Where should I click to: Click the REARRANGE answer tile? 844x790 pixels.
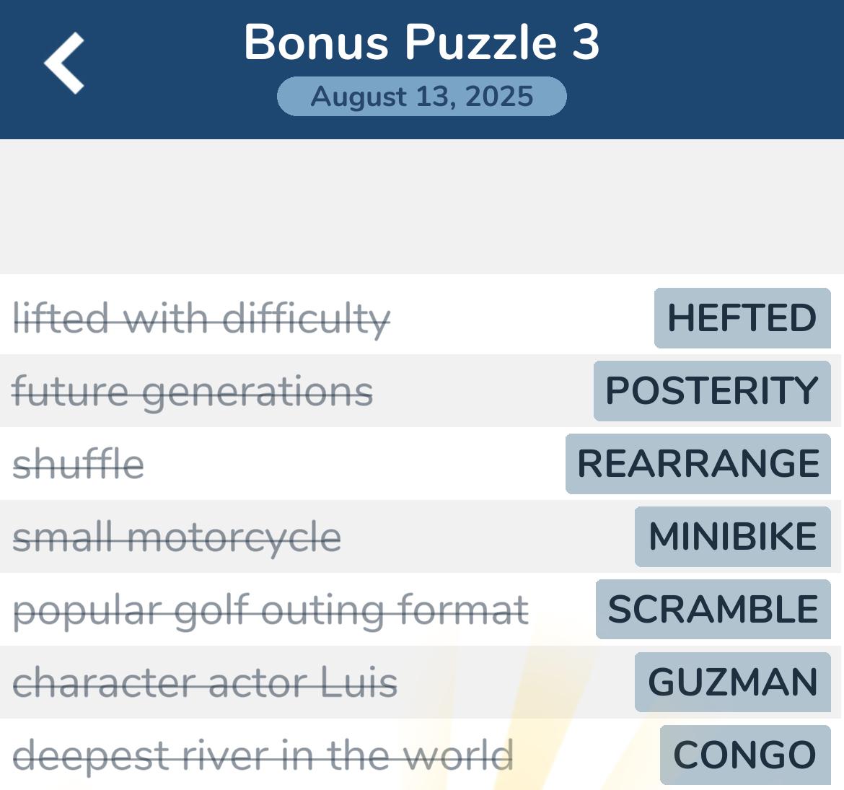coord(698,464)
